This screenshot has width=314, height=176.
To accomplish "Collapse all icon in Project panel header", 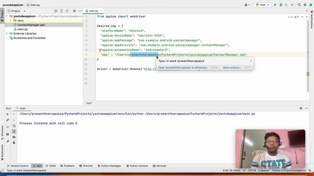I will tap(67, 11).
